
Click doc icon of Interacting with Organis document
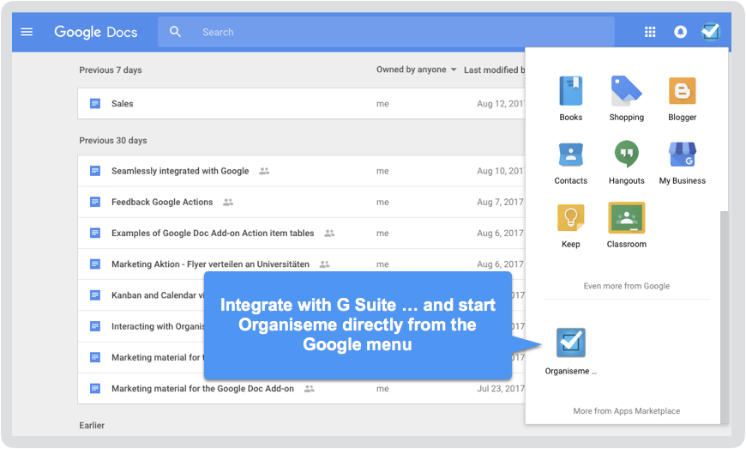[95, 326]
